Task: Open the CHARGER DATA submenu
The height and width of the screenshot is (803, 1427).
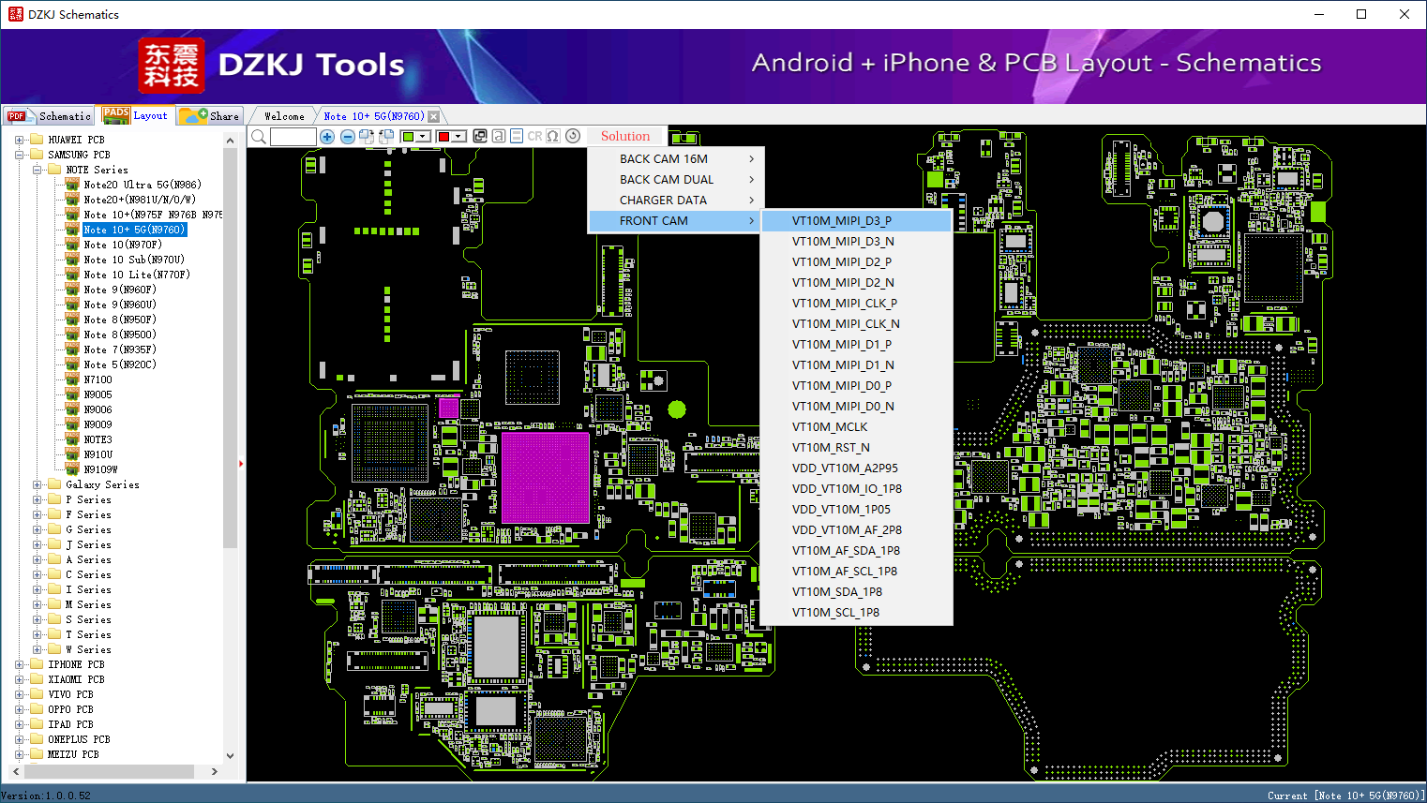Action: point(676,201)
